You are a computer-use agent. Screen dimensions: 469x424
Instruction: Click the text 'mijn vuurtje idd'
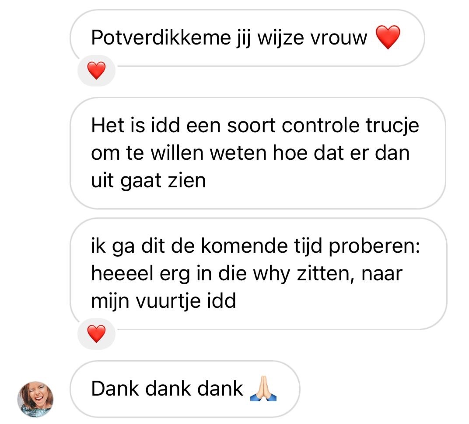[x=164, y=301]
